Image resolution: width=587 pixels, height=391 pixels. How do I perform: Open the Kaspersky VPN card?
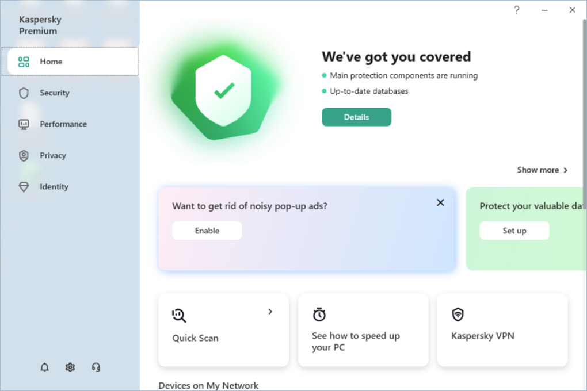(x=502, y=330)
